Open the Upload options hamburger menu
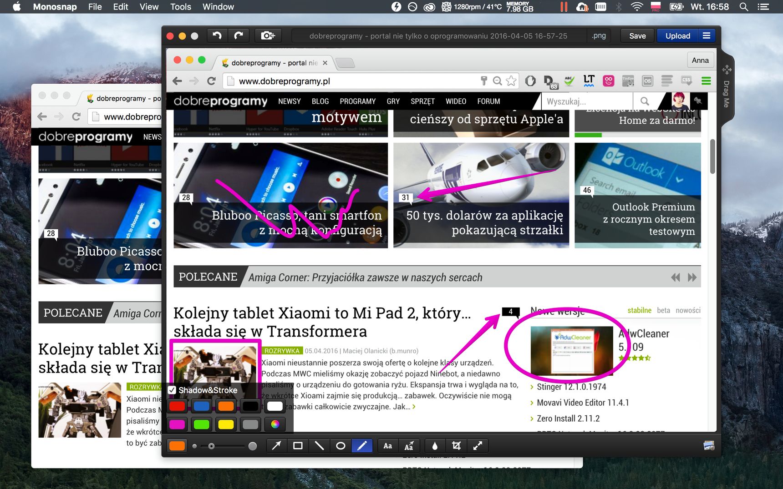This screenshot has width=783, height=489. [707, 35]
